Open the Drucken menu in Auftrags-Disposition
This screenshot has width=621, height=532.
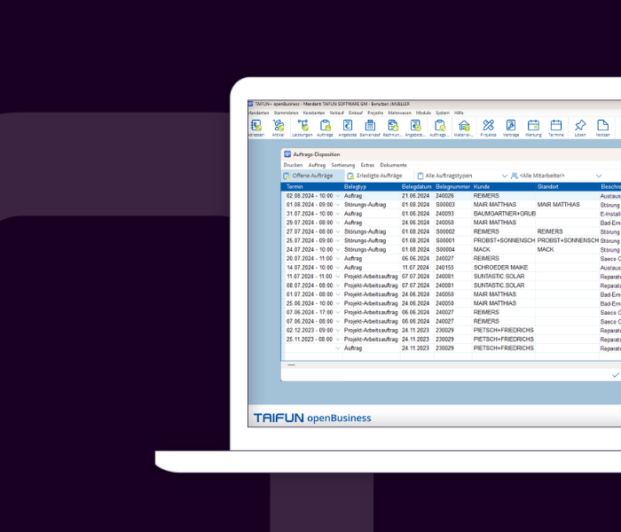[x=293, y=165]
